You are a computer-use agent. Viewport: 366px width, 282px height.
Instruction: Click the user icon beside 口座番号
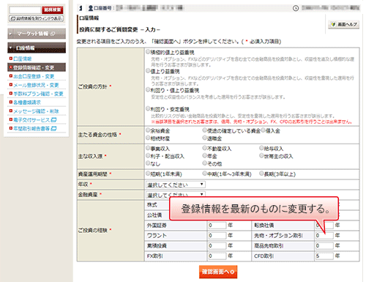point(91,8)
